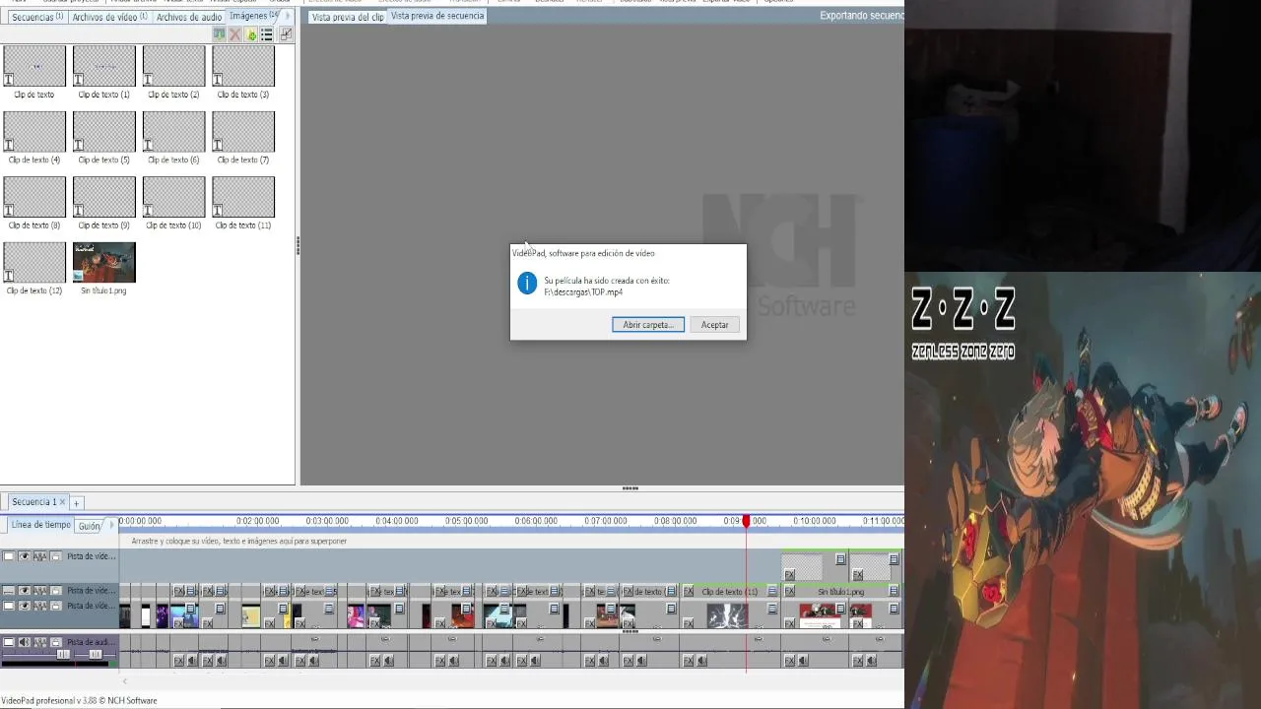Mute audio track with speaker icon
Image resolution: width=1261 pixels, height=709 pixels.
coord(25,642)
